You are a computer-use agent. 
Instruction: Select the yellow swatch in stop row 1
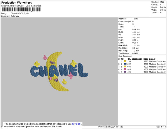tap(125, 61)
